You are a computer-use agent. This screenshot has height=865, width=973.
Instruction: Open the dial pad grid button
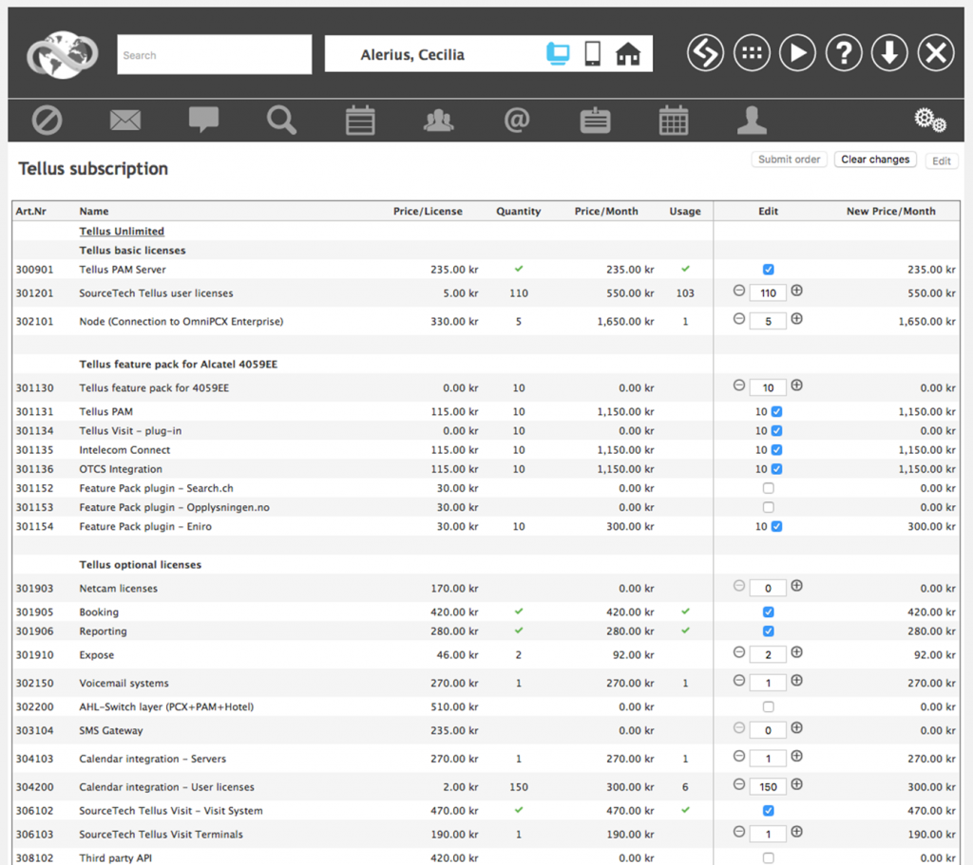(752, 53)
